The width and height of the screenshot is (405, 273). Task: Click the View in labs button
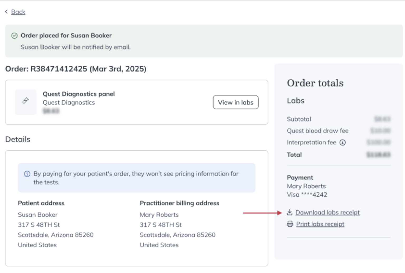point(235,102)
